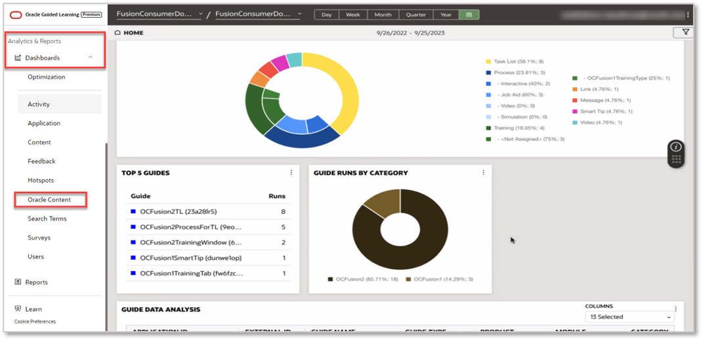Click the date range 9/26/2022 - 9/25/2023

coord(411,33)
